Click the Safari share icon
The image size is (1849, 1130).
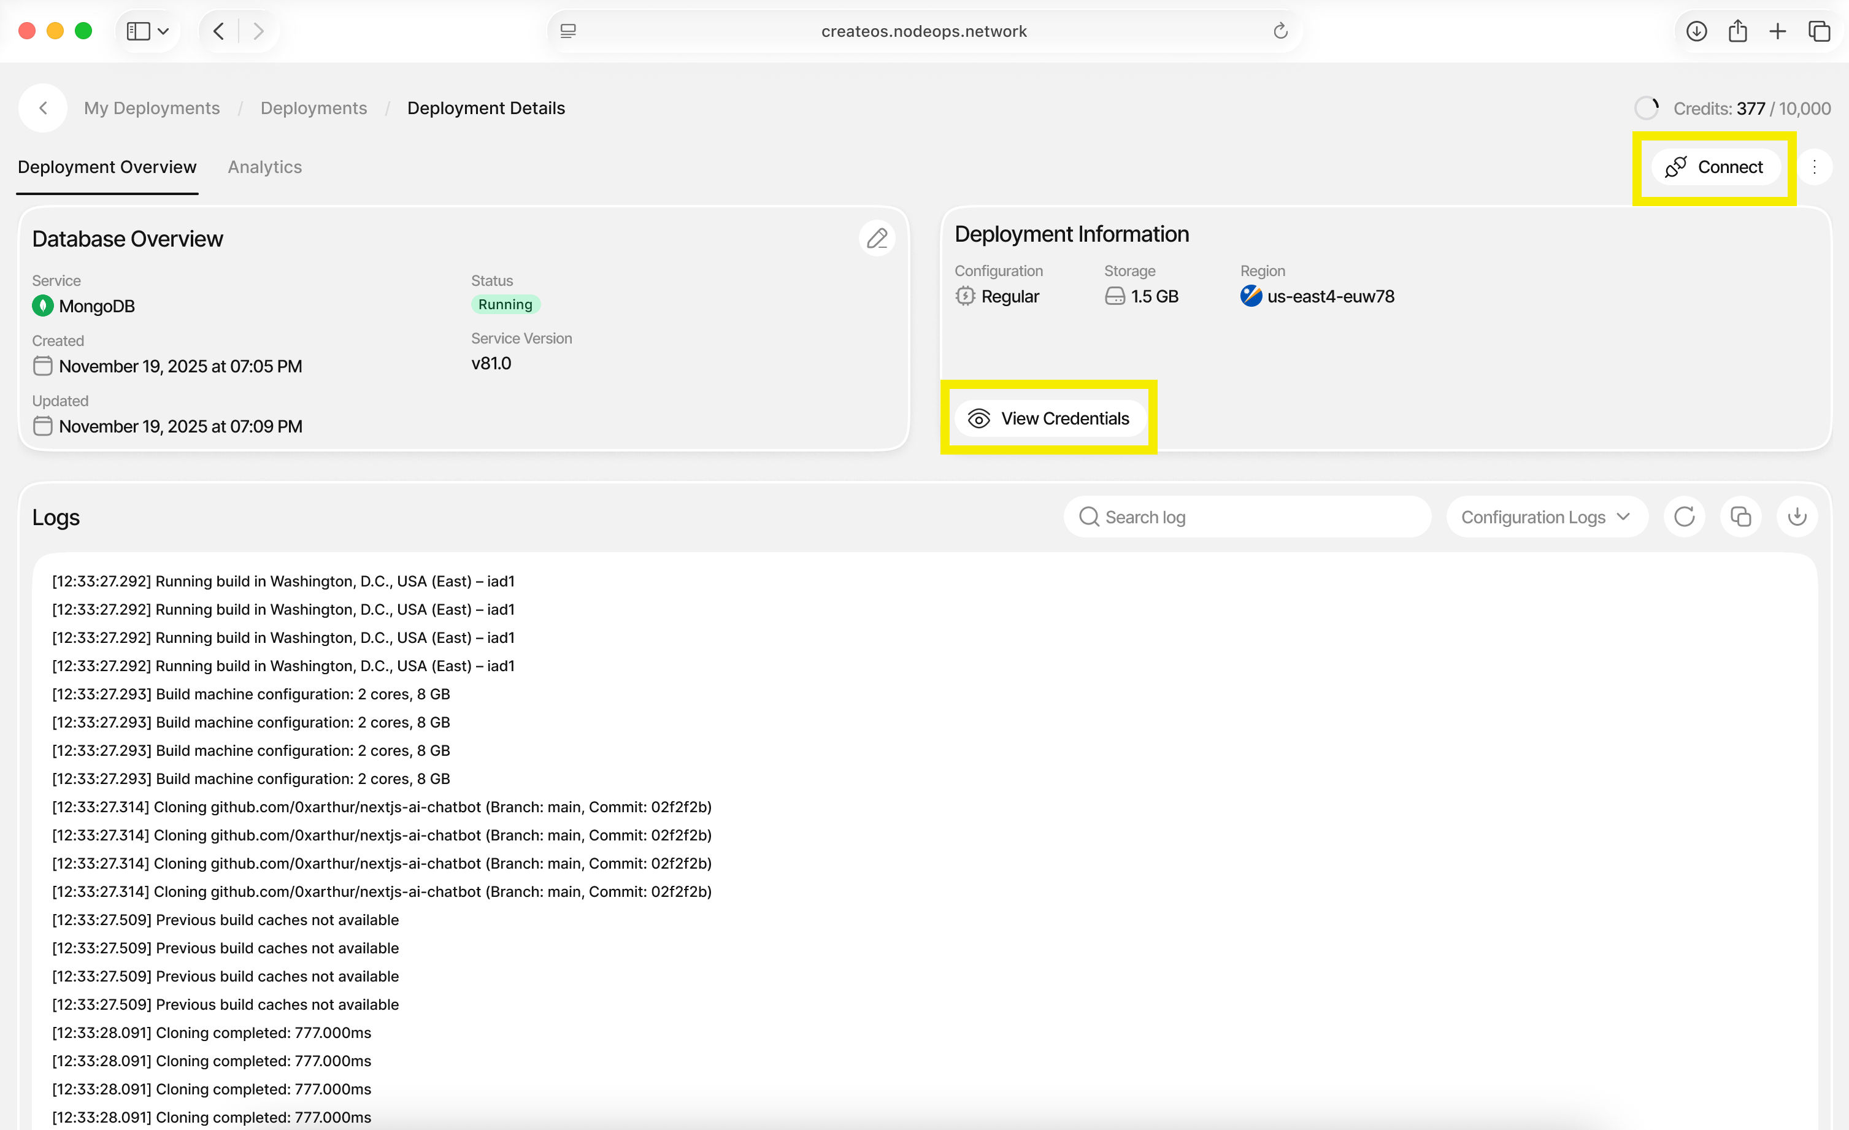click(x=1737, y=31)
